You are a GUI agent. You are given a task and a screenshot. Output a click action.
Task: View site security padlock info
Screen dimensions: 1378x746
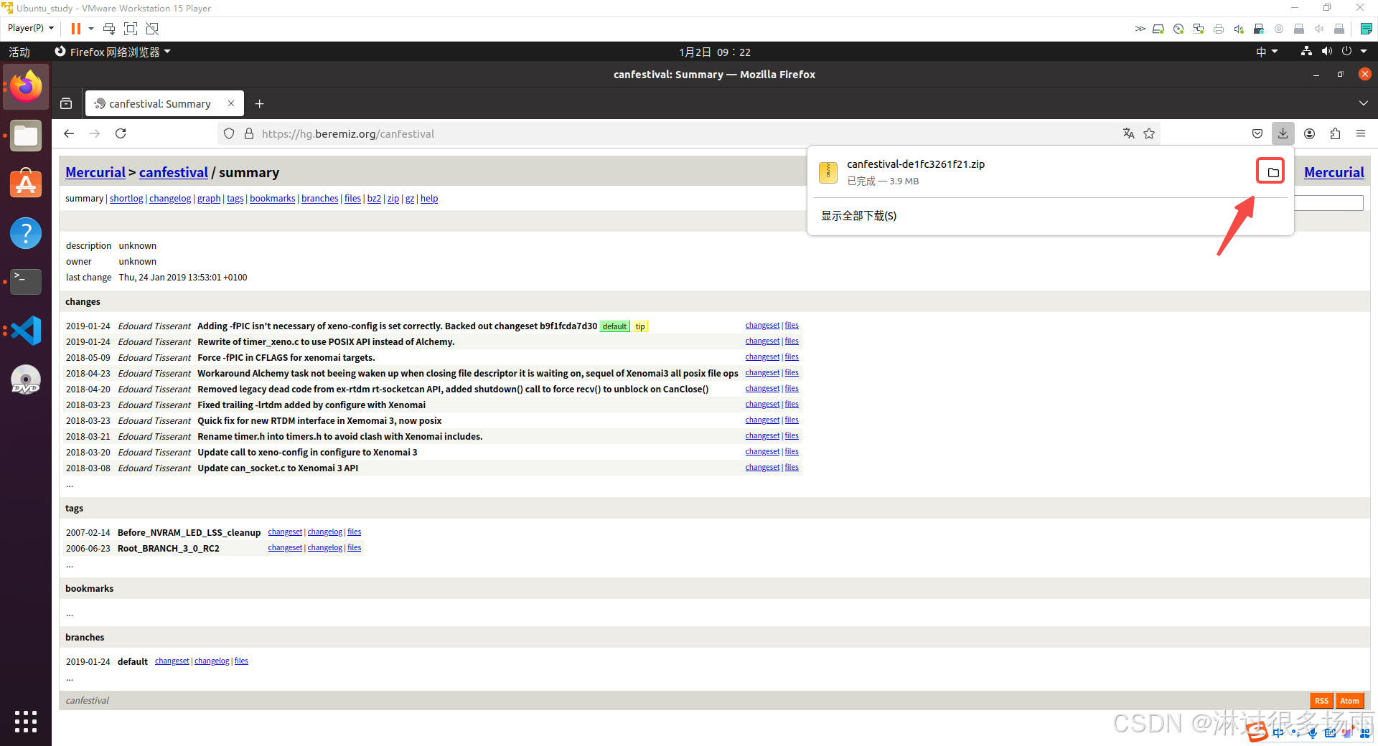pos(249,133)
